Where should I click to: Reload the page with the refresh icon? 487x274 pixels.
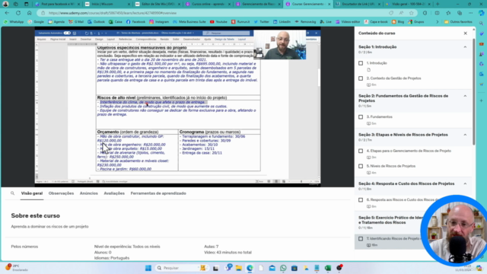point(18,13)
